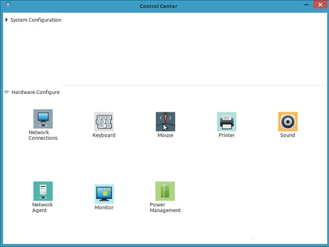Click the Network Connections text label
This screenshot has width=329, height=247.
click(x=43, y=135)
